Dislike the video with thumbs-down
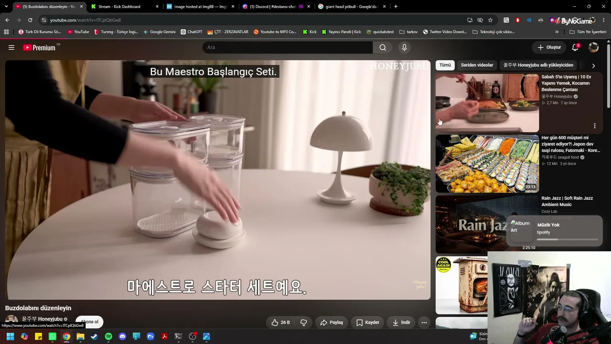The image size is (611, 344). [304, 322]
